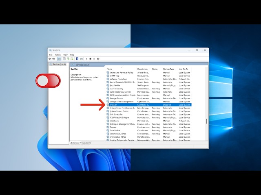
Task: Select the UnistoreSvc_724ac service
Action: (117, 137)
